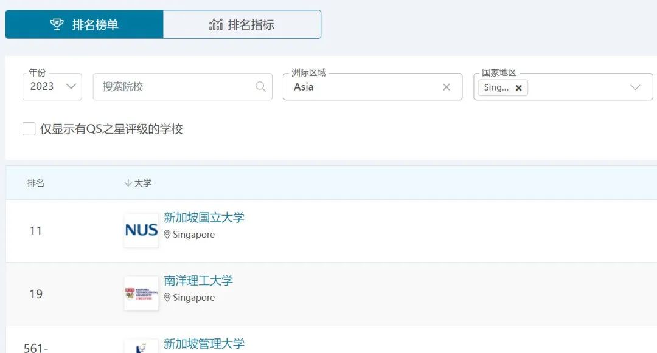657x353 pixels.
Task: Clear the Asia region selection
Action: [447, 87]
